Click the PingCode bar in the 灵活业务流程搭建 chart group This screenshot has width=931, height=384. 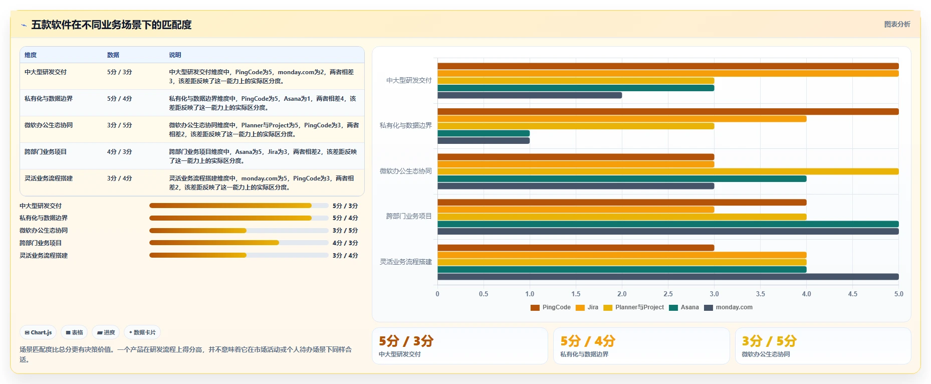[576, 248]
